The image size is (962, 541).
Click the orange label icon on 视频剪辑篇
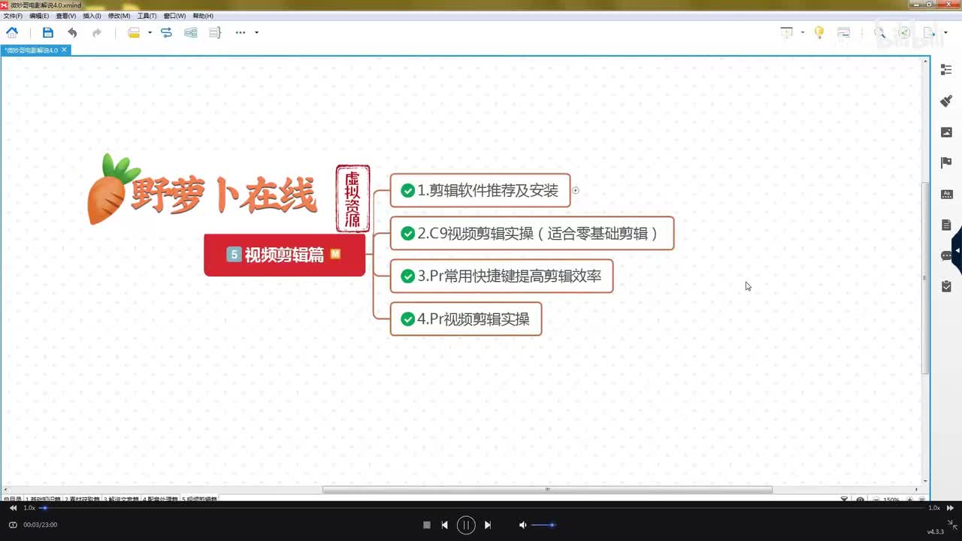(335, 254)
